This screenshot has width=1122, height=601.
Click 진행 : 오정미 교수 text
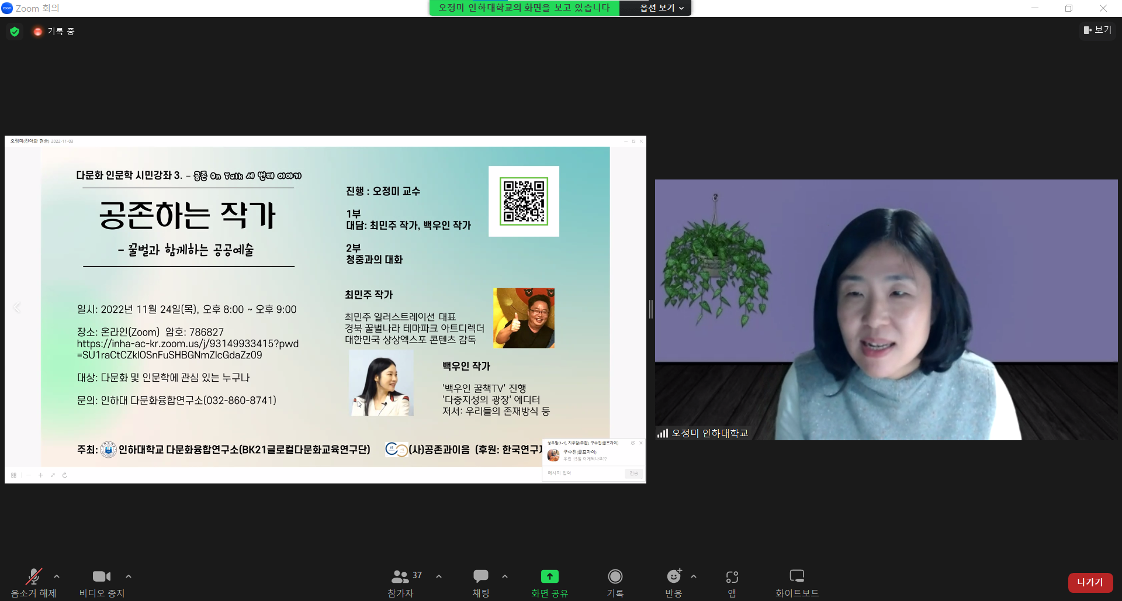point(383,191)
